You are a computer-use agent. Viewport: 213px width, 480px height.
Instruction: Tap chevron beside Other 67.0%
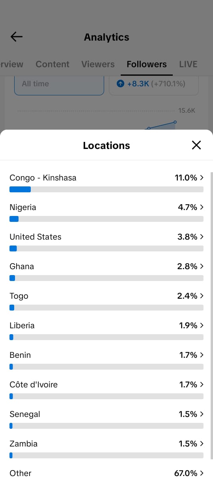[x=202, y=473]
